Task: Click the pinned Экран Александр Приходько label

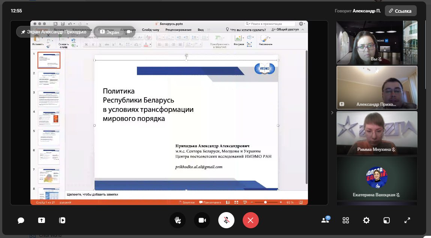Action: point(54,32)
